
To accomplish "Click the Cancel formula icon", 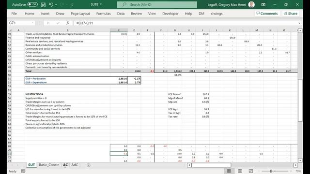I will 48,23.
